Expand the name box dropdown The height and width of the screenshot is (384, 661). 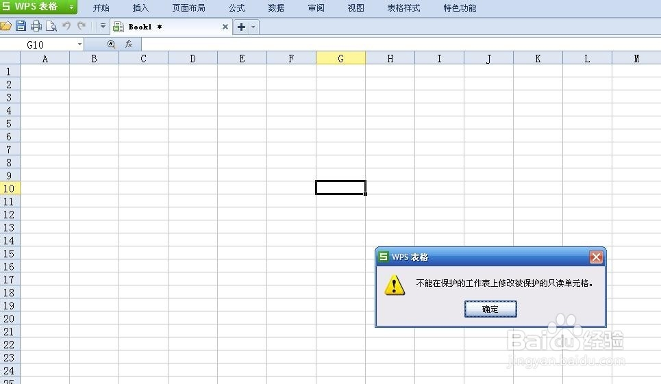(79, 44)
